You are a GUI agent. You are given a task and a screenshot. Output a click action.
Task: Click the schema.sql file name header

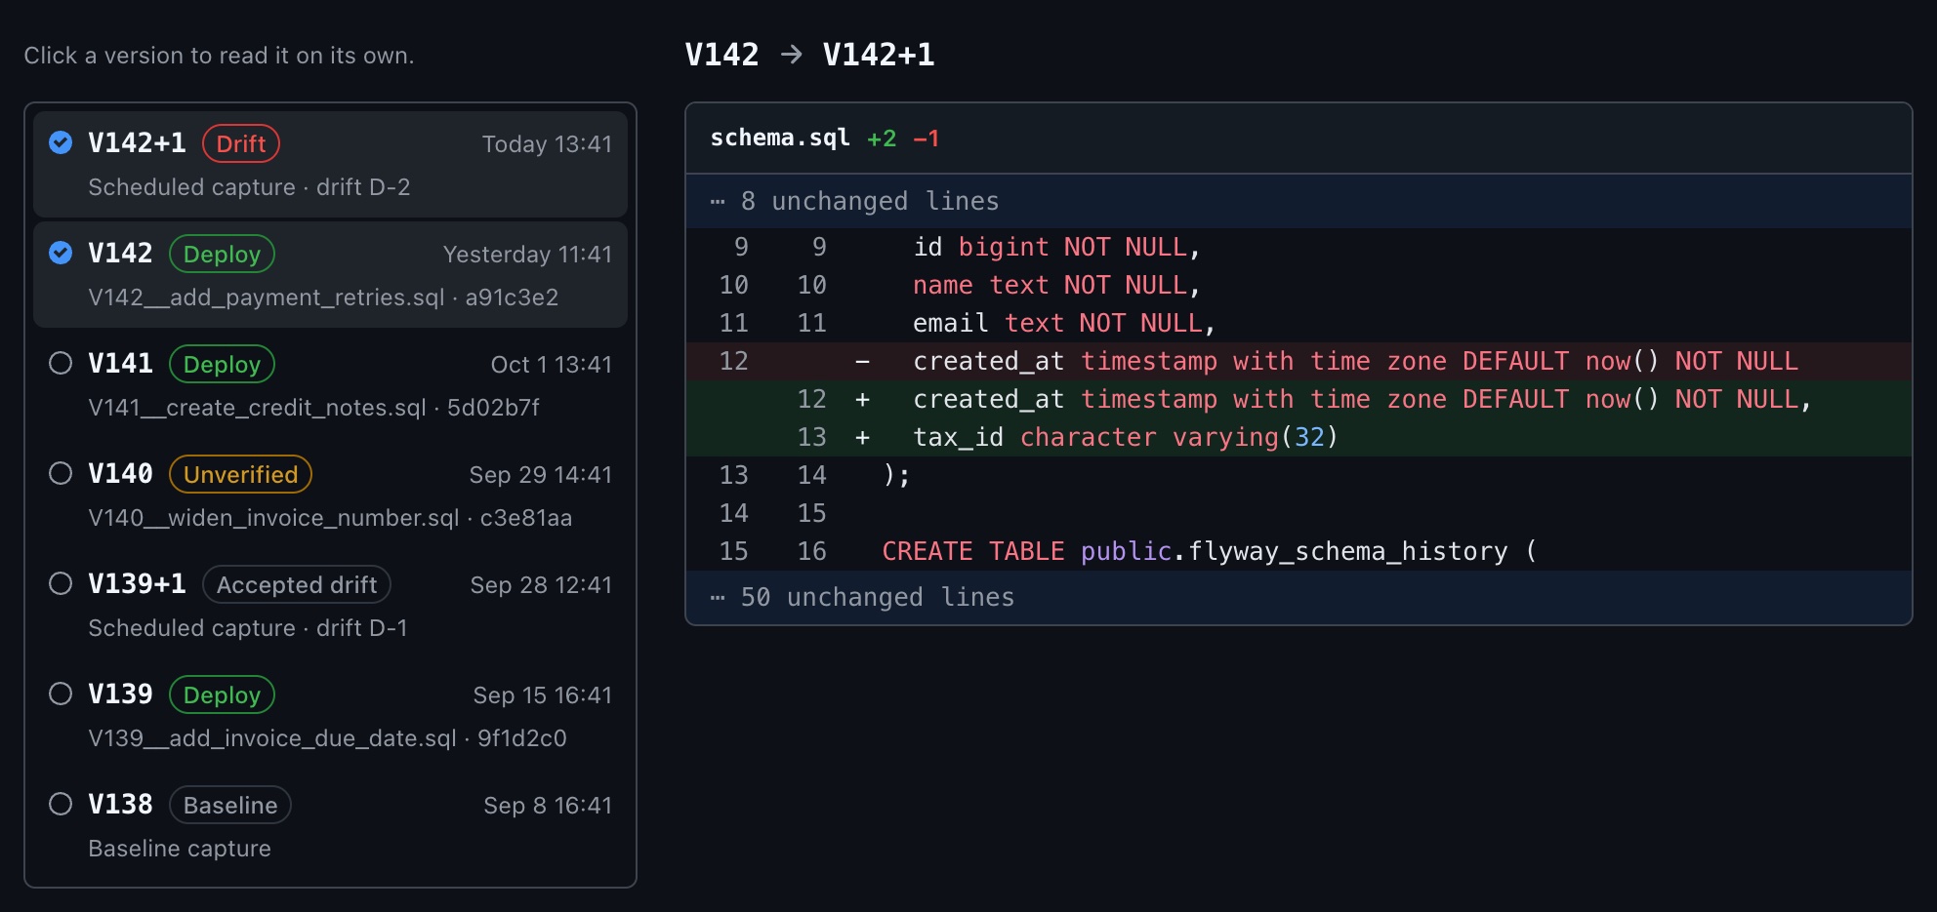[780, 139]
